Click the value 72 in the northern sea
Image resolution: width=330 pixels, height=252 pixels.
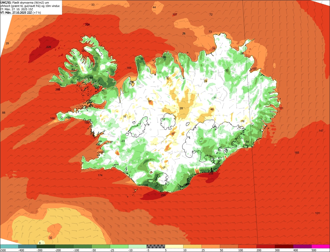211,14
